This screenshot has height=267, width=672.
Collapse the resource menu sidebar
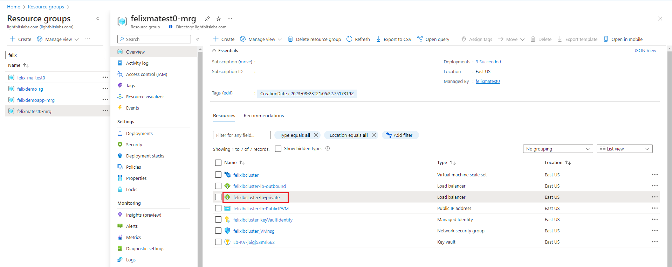pos(198,39)
